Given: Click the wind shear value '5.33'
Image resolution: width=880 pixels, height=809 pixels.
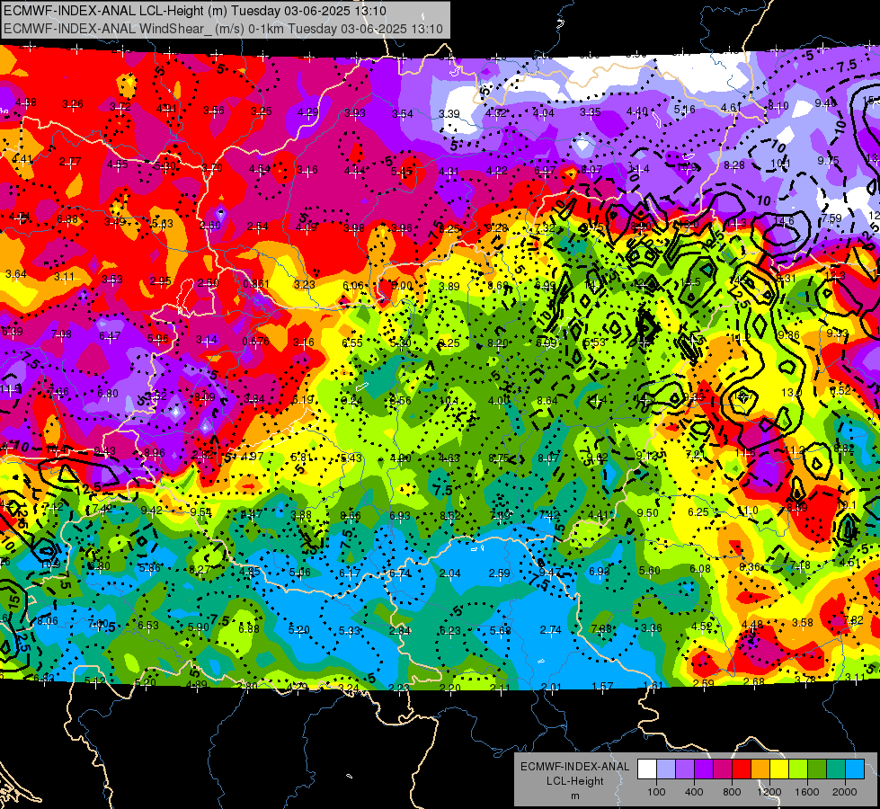Looking at the screenshot, I should (349, 630).
